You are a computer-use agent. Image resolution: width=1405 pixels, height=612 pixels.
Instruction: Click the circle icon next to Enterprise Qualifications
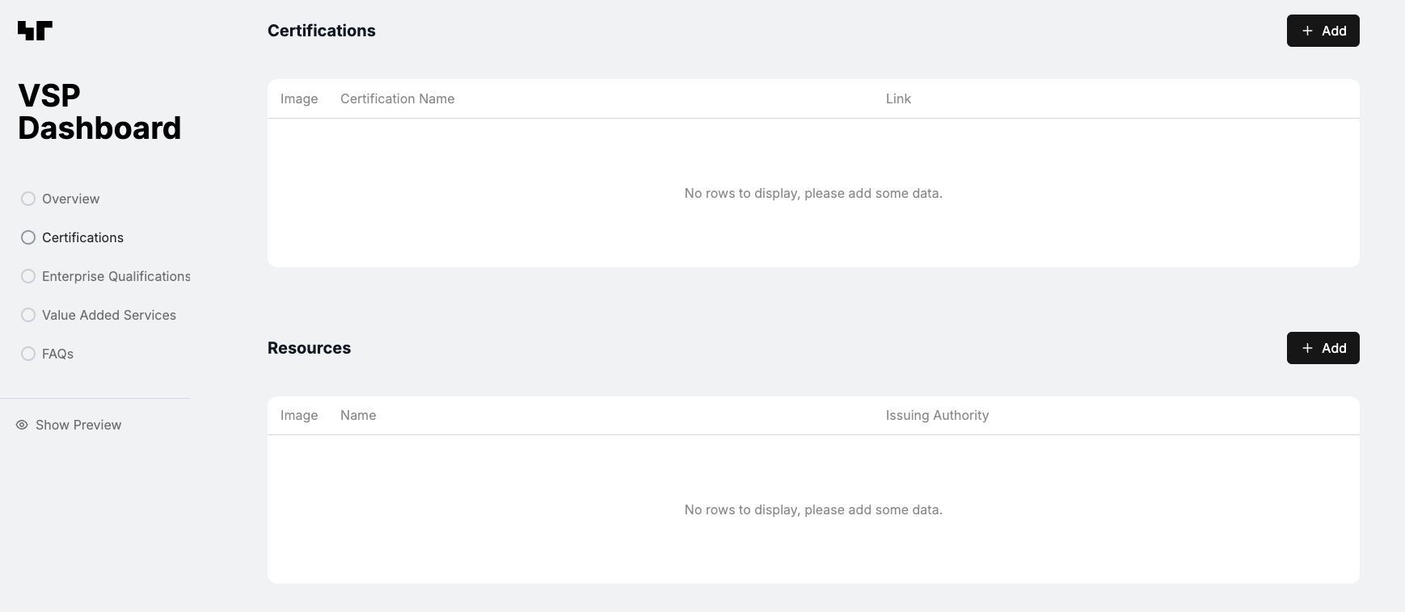(28, 276)
